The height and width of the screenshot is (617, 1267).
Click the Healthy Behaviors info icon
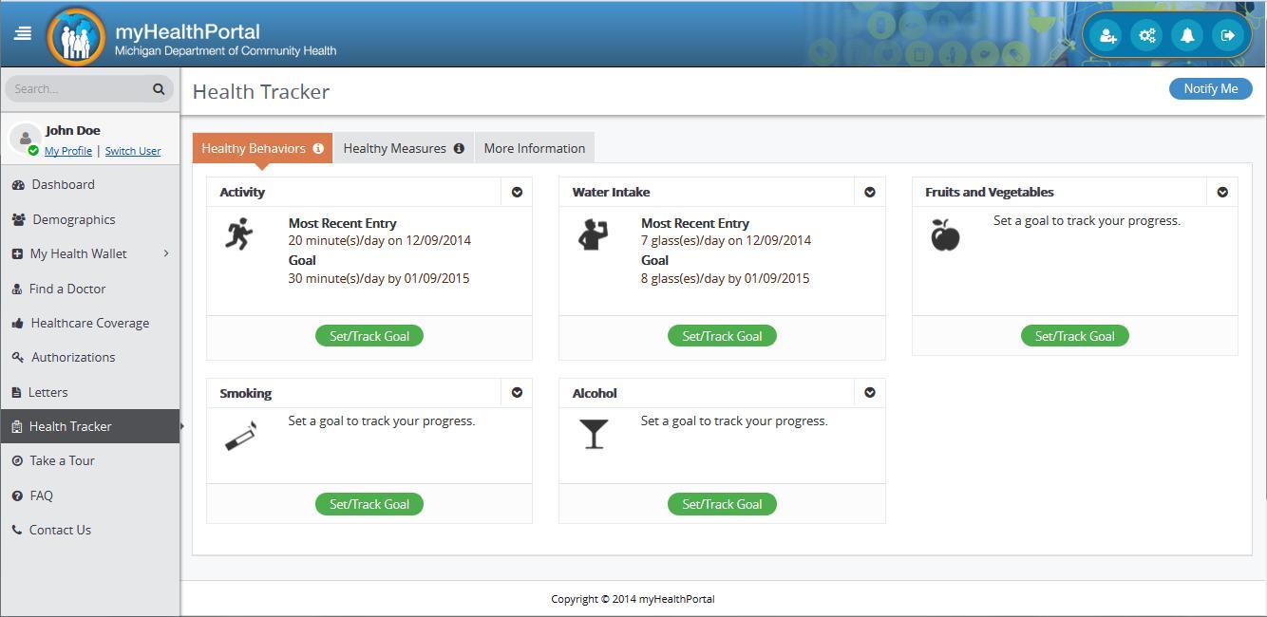[318, 148]
